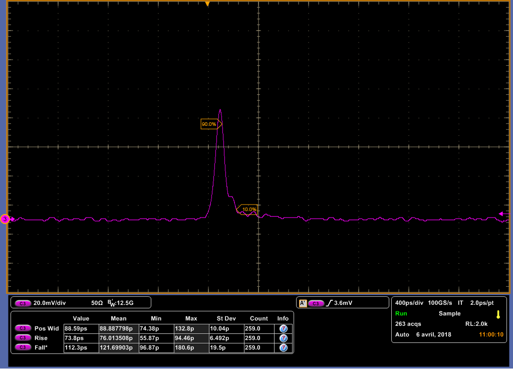The width and height of the screenshot is (513, 369).
Task: Select the Pos Wid measurement label
Action: 47,328
